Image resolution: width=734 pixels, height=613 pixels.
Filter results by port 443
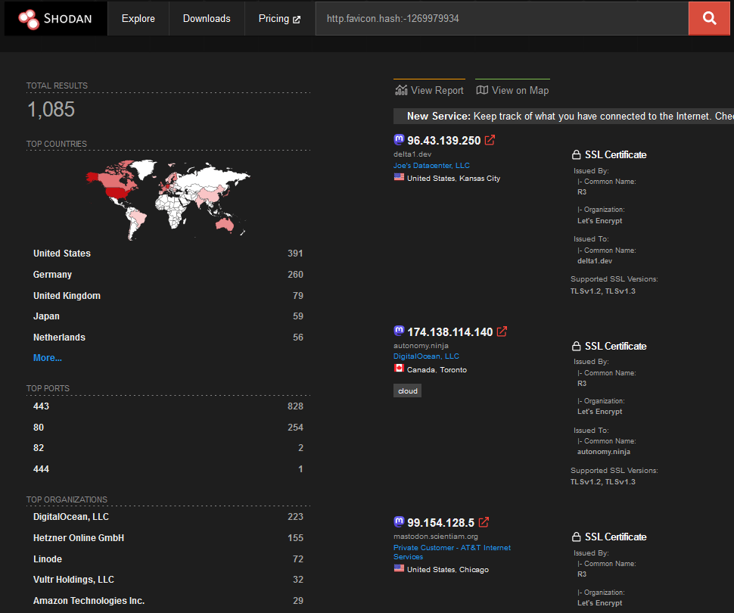(x=42, y=406)
